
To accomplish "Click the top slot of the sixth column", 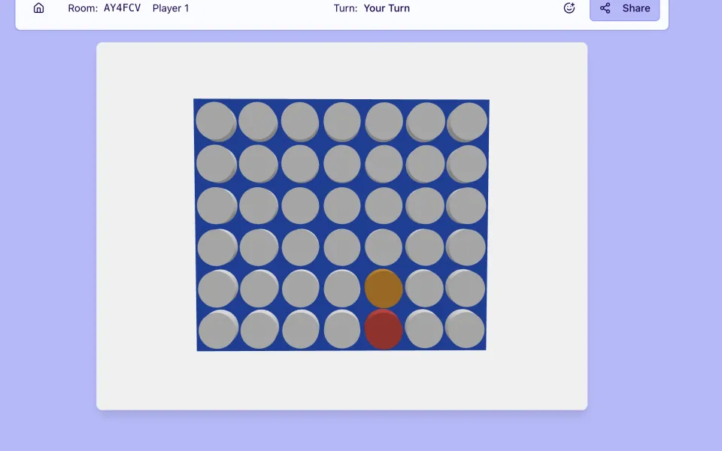I will [x=426, y=122].
